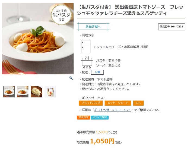This screenshot has height=149, width=190.
Task: Open the ギフト包装・のしについて link
Action: pyautogui.click(x=112, y=110)
